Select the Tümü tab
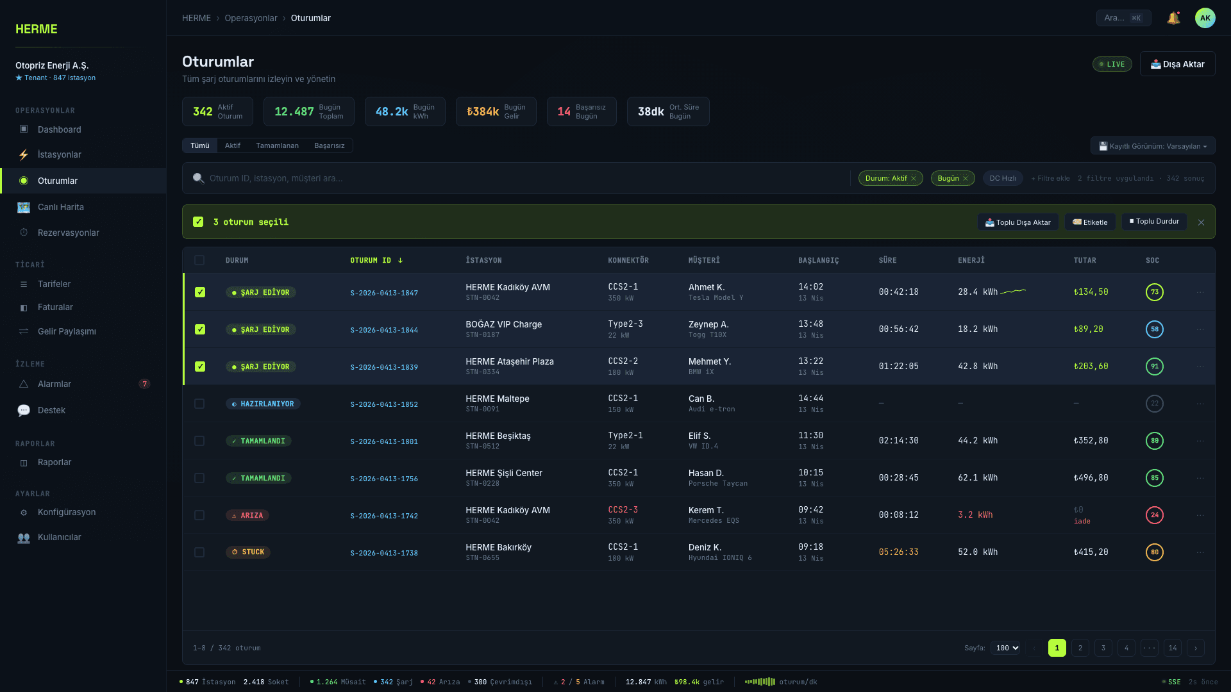This screenshot has height=692, width=1231. coord(199,145)
